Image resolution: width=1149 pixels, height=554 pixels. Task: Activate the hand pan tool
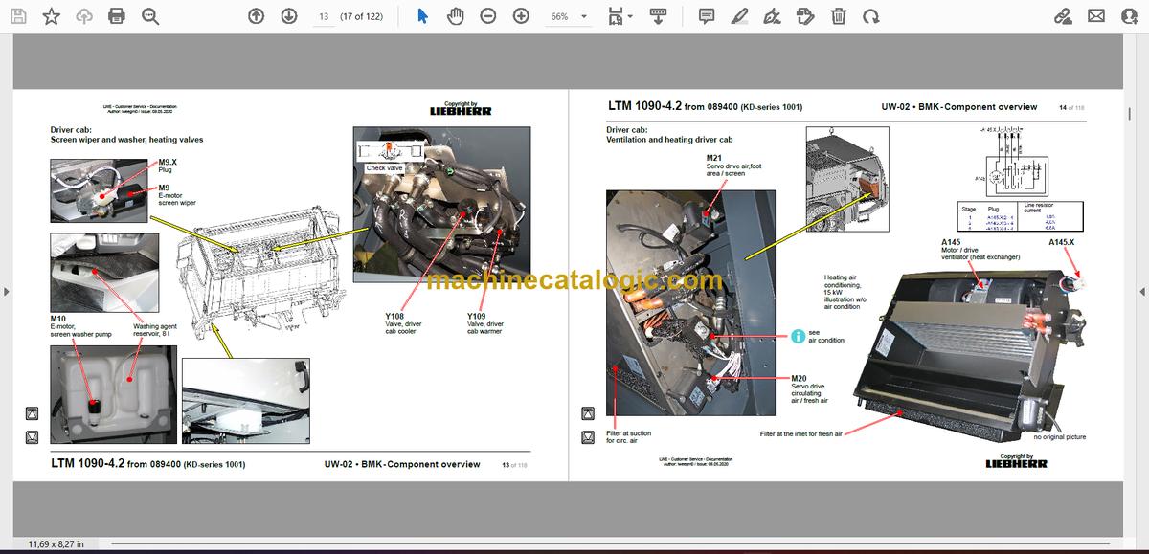456,16
